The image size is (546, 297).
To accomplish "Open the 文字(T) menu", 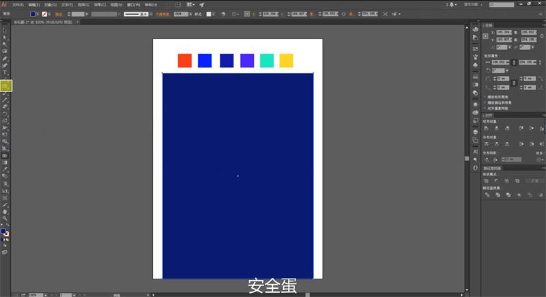I will click(x=67, y=5).
